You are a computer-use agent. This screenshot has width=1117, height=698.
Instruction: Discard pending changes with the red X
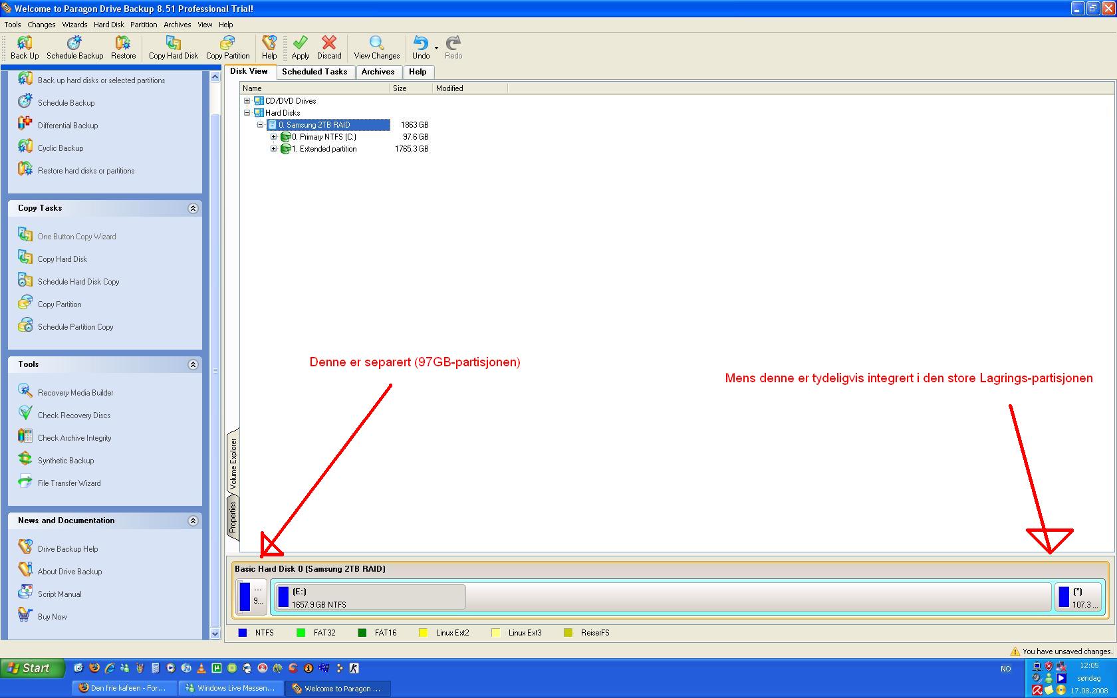click(x=329, y=48)
